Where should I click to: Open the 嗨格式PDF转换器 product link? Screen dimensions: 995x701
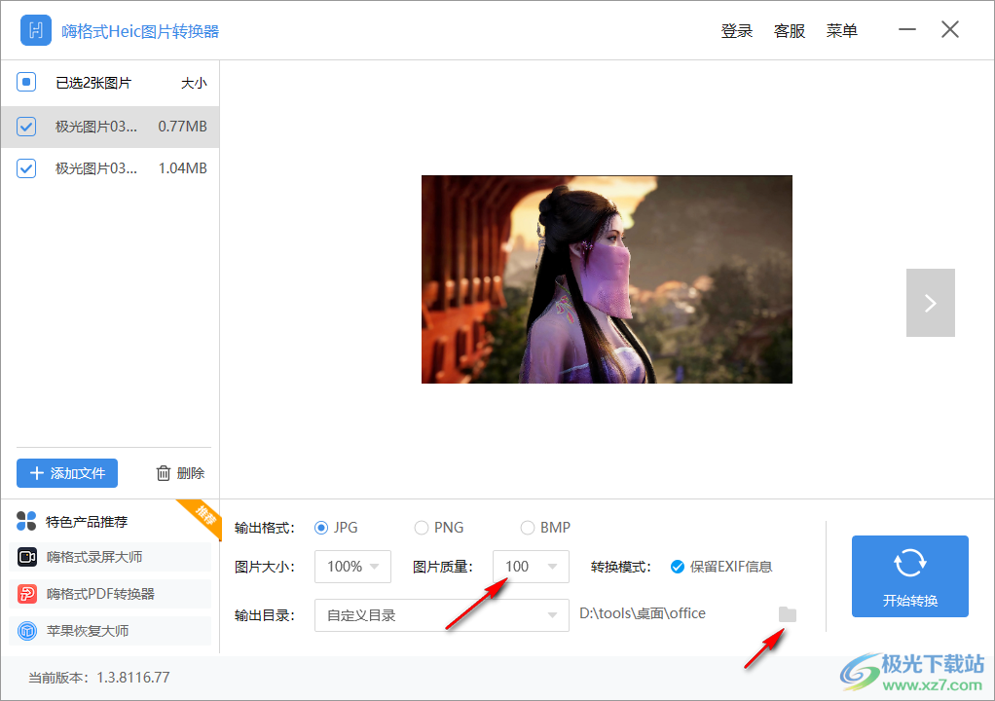(x=110, y=594)
